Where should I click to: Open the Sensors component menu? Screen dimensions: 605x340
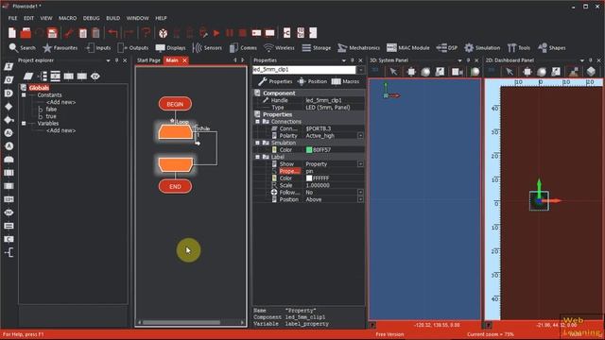[207, 48]
